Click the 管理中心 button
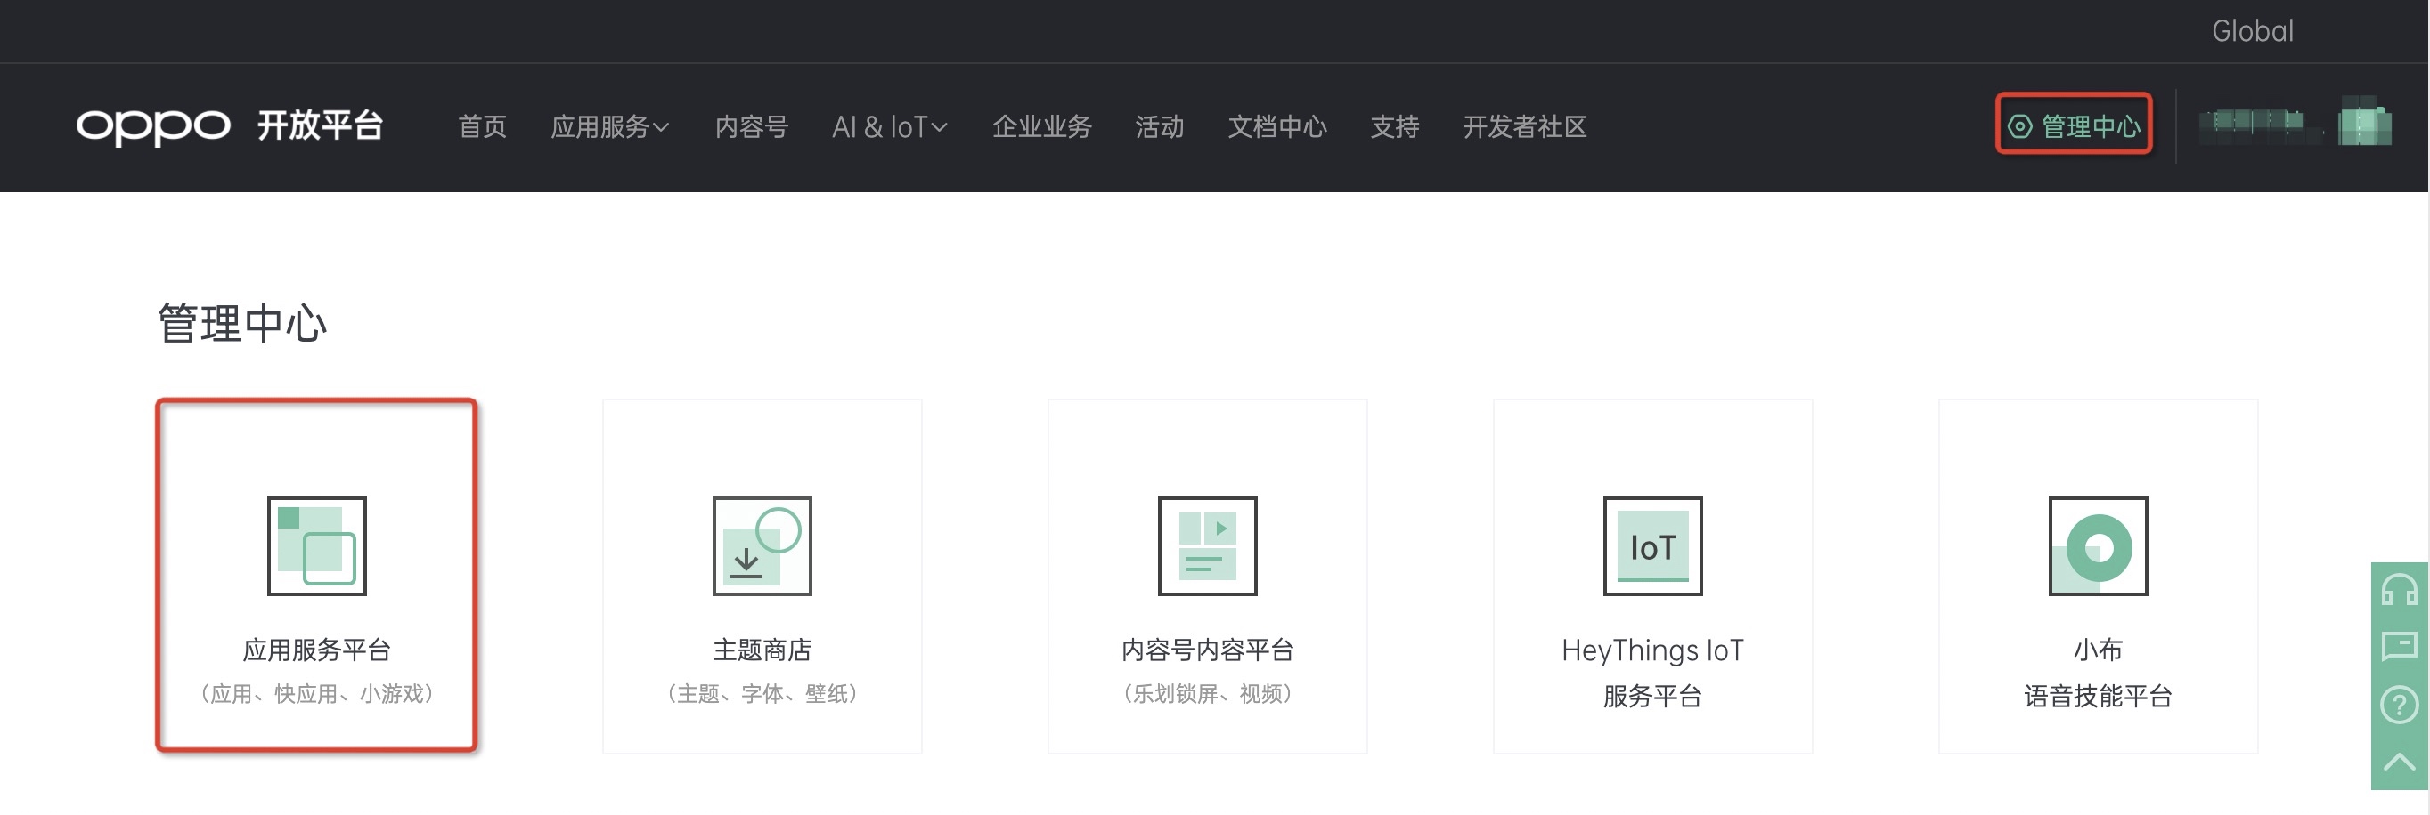2430x815 pixels. pos(2074,124)
